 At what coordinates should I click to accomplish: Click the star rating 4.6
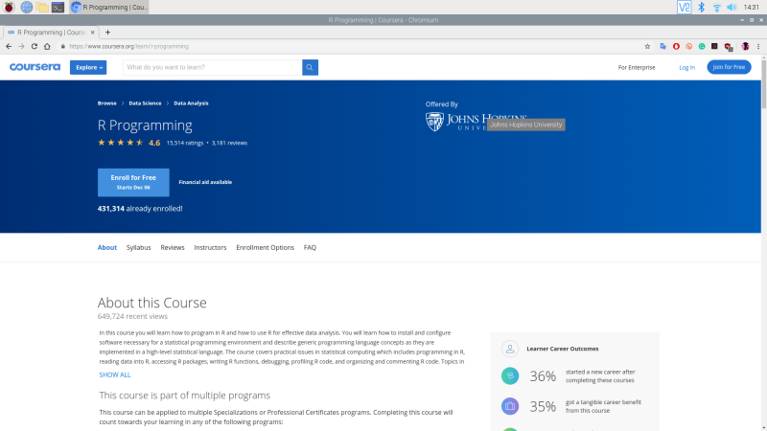(128, 143)
